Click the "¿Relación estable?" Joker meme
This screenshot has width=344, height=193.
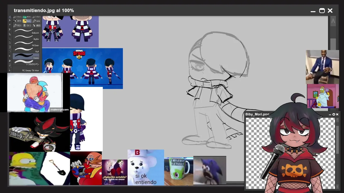115,172
